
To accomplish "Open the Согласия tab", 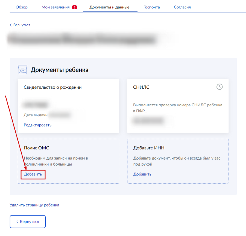I will (x=182, y=7).
